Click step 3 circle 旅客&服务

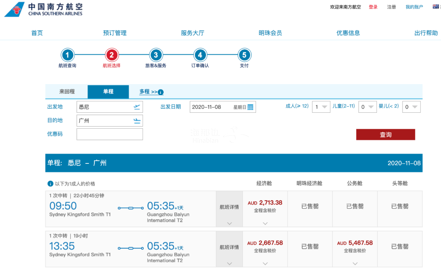156,55
